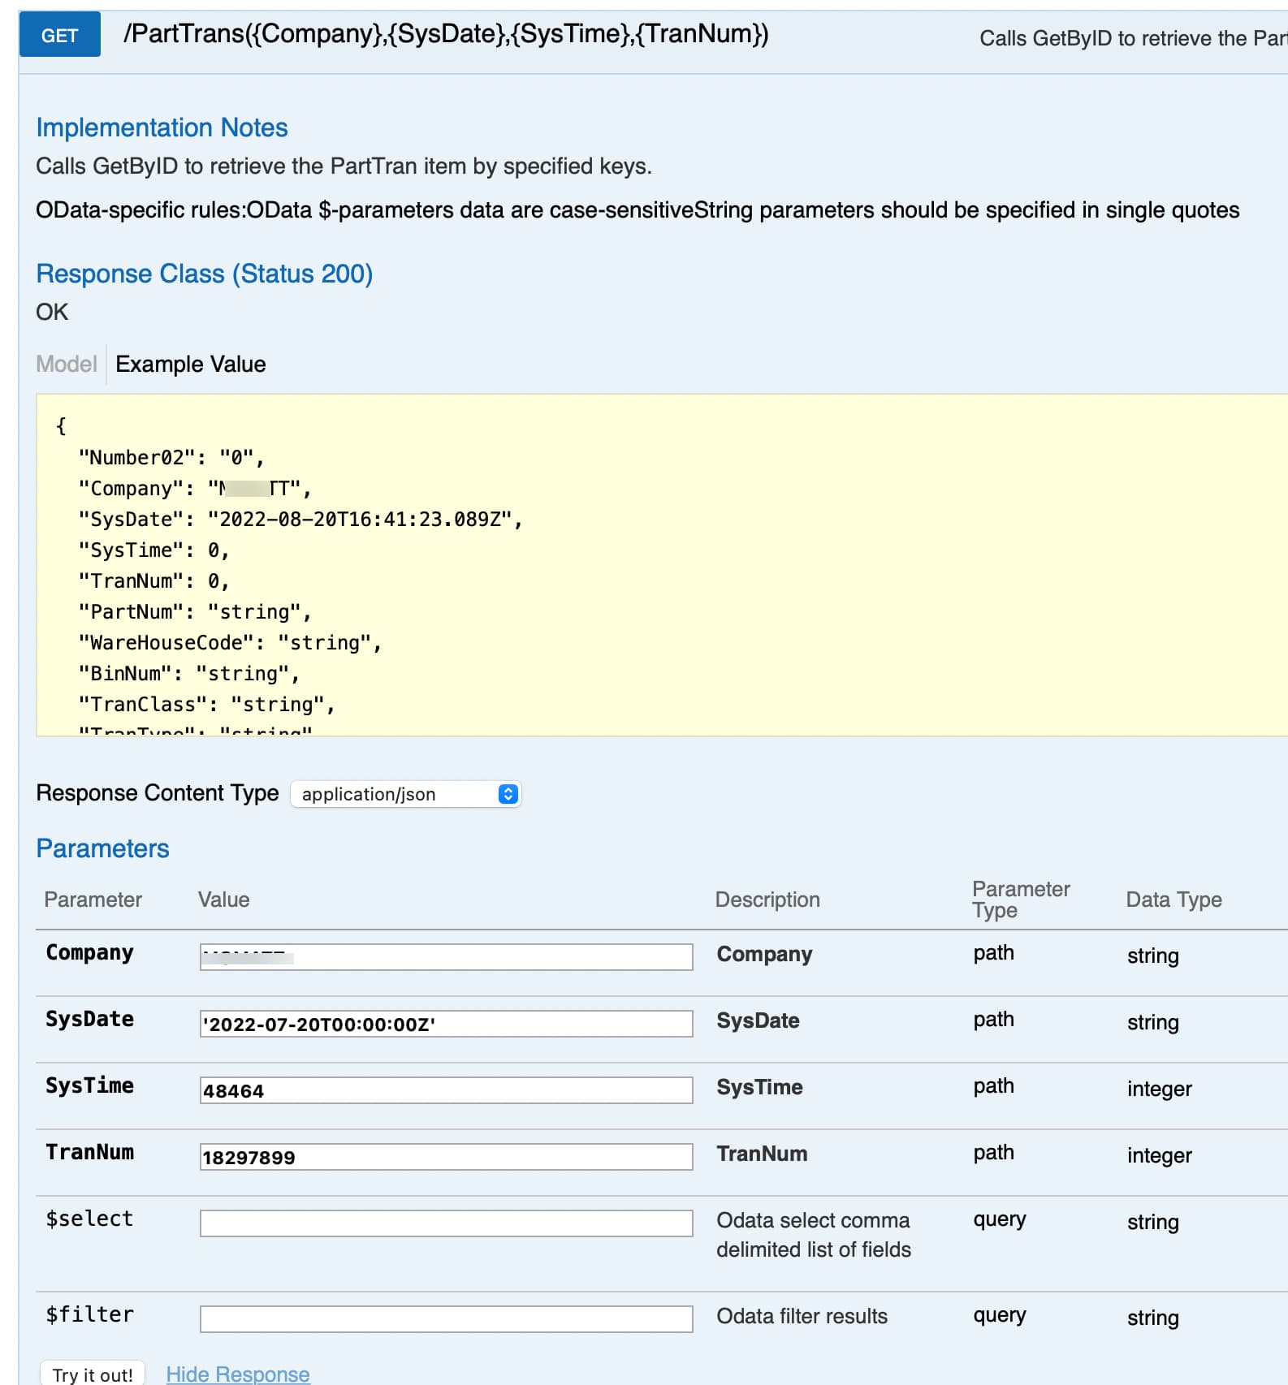This screenshot has height=1385, width=1288.
Task: Click the SysDate parameter name label
Action: [89, 1020]
